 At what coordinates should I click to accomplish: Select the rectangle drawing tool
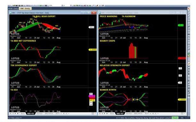pos(189,29)
